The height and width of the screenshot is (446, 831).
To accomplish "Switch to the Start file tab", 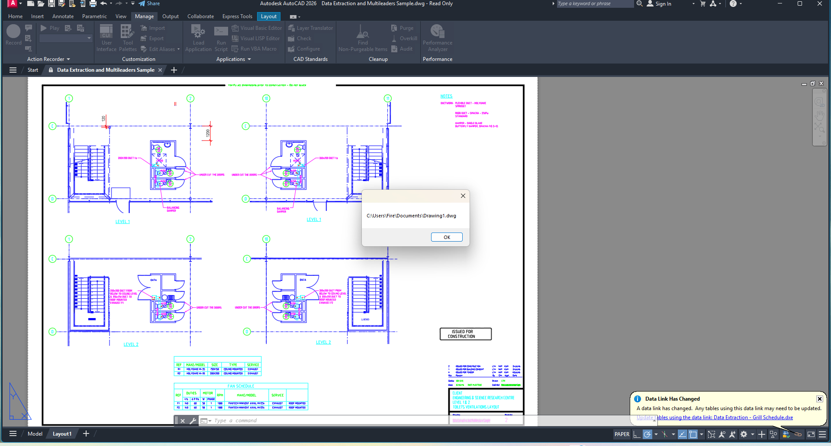I will 33,70.
